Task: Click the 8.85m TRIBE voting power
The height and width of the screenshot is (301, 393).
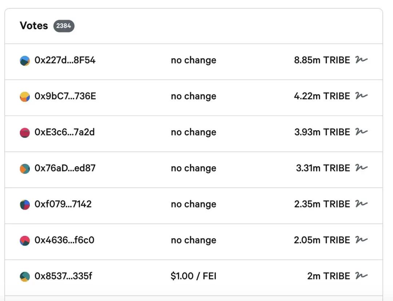Action: pyautogui.click(x=322, y=60)
